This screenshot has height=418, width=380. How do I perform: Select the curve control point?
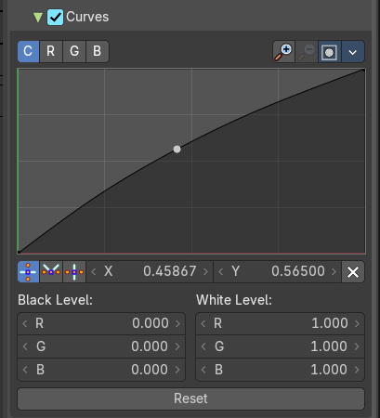pos(177,150)
